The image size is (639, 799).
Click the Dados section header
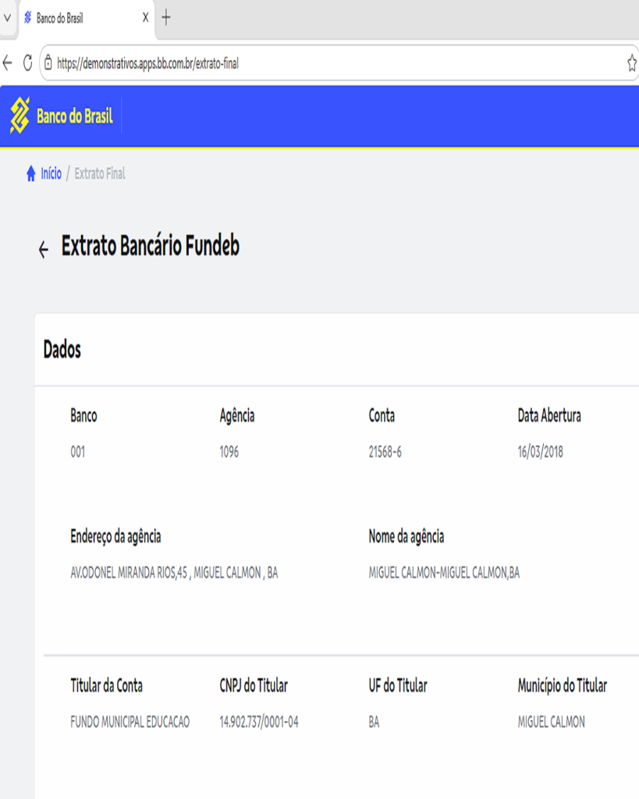pyautogui.click(x=62, y=350)
